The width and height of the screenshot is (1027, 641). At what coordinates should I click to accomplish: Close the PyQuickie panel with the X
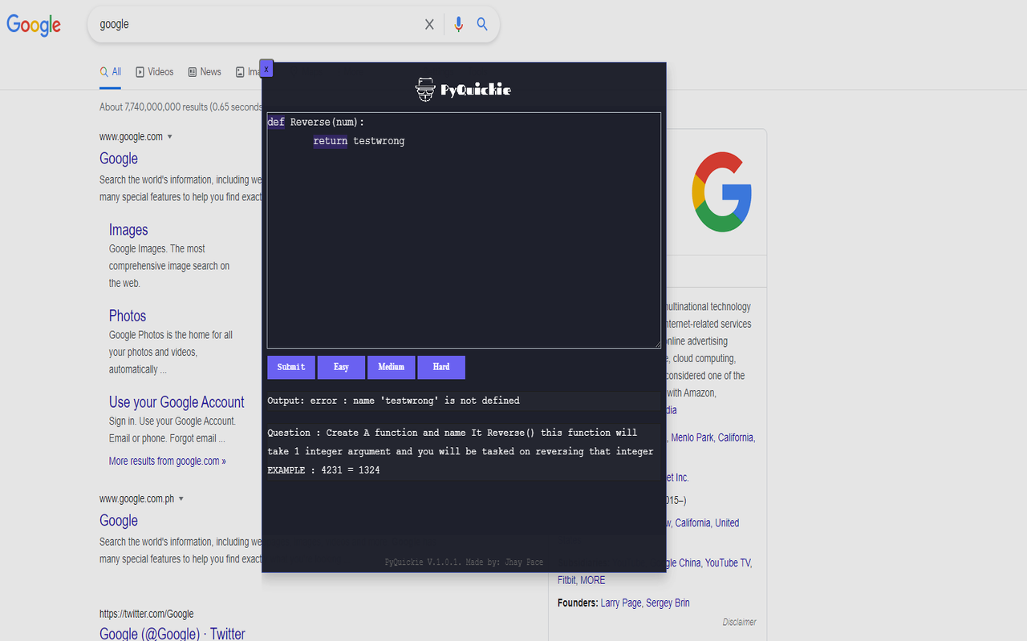pyautogui.click(x=266, y=68)
